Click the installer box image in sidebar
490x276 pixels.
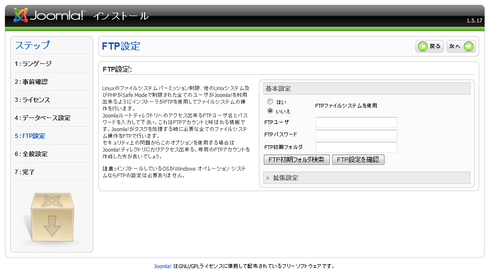pos(52,217)
